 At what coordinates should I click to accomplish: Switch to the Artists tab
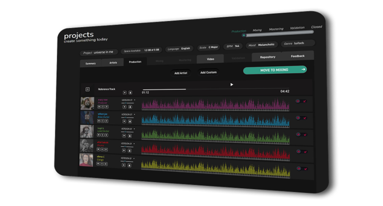(113, 63)
